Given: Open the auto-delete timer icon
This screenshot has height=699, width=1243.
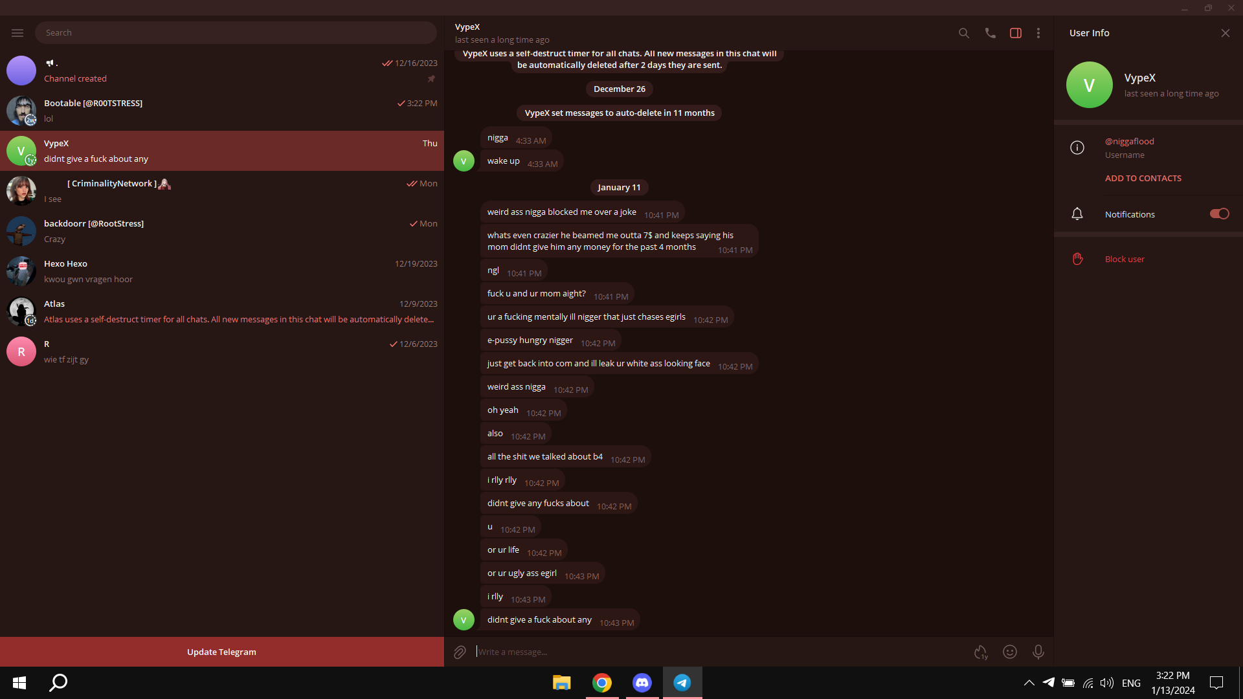Looking at the screenshot, I should (x=981, y=652).
